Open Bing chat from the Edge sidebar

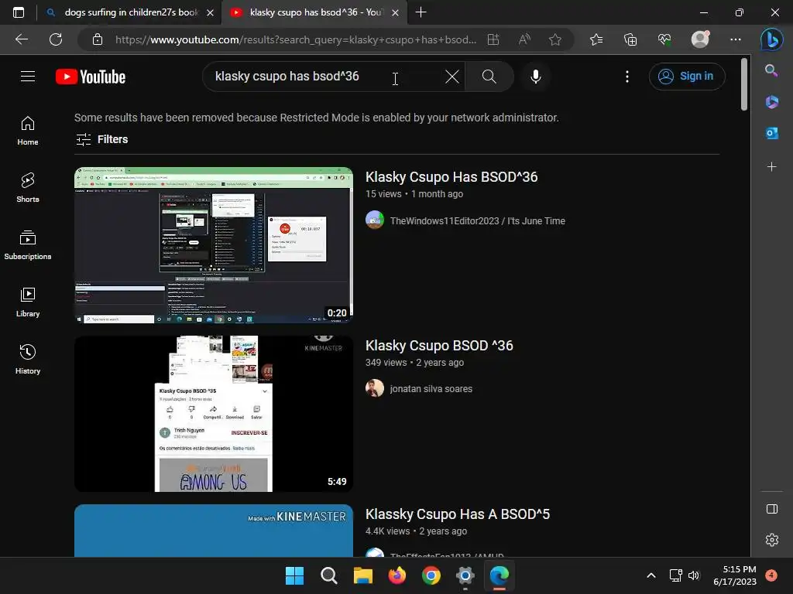[771, 39]
